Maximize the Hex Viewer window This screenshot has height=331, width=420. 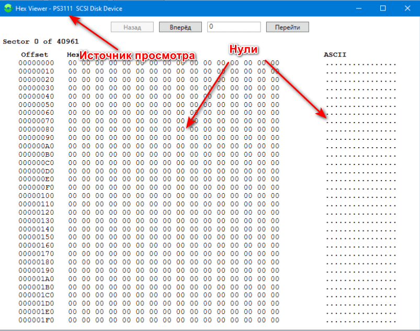pyautogui.click(x=383, y=8)
